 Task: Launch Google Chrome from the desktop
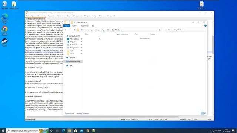tap(4, 31)
